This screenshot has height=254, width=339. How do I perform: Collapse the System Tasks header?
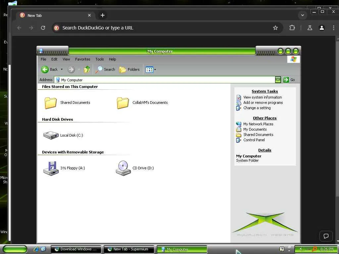pyautogui.click(x=265, y=91)
